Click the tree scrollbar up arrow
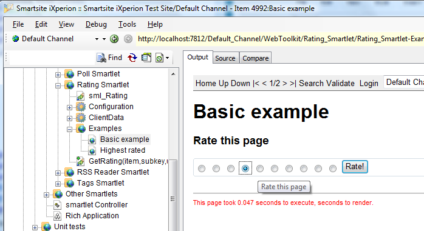424x231 pixels. point(173,74)
